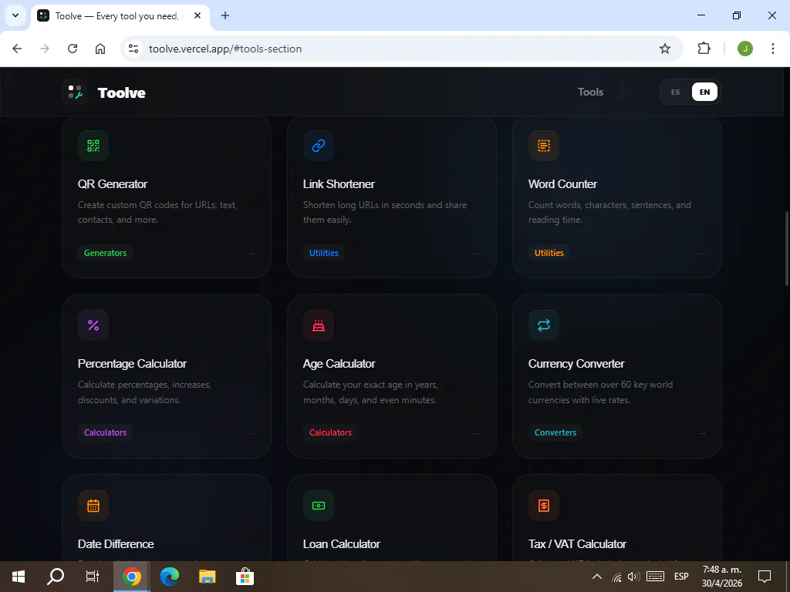Select the Tax / VAT Calculator receipt icon
The width and height of the screenshot is (790, 592).
click(544, 506)
